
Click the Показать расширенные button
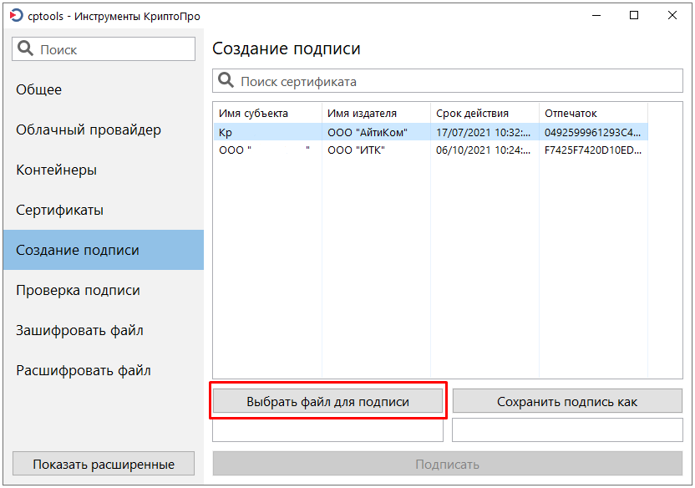tap(104, 464)
